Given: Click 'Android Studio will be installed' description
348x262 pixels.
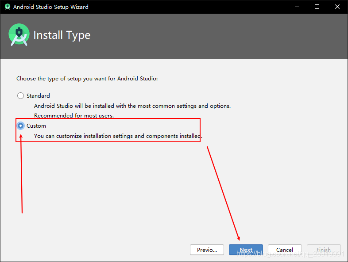Looking at the screenshot, I should (x=132, y=106).
